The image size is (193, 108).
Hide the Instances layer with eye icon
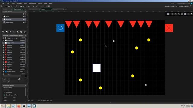(24, 19)
